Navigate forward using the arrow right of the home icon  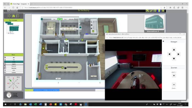(x=18, y=16)
